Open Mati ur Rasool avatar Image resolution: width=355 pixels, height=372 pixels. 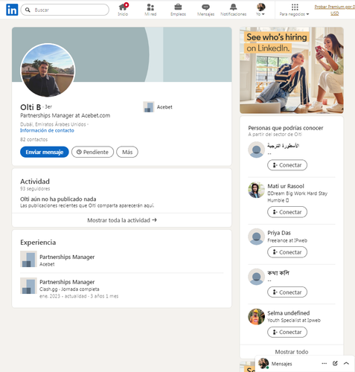point(257,190)
